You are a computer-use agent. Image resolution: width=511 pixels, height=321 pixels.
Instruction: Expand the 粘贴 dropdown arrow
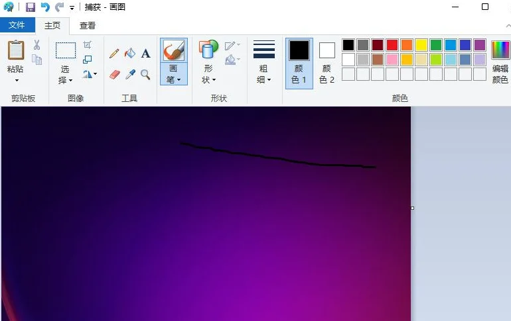(17, 80)
